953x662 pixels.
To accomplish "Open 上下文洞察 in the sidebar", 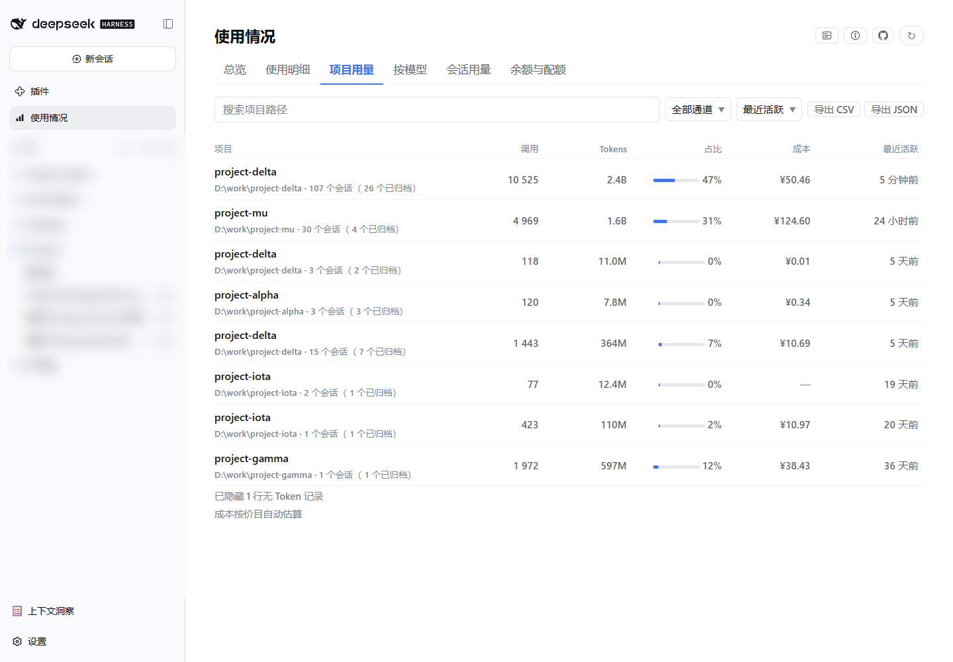I will [x=44, y=611].
